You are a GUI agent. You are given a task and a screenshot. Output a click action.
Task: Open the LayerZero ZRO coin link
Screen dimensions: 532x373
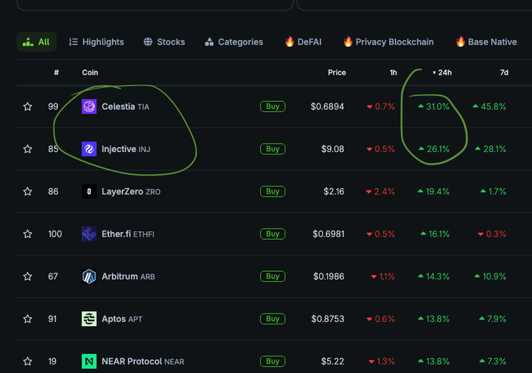[131, 191]
